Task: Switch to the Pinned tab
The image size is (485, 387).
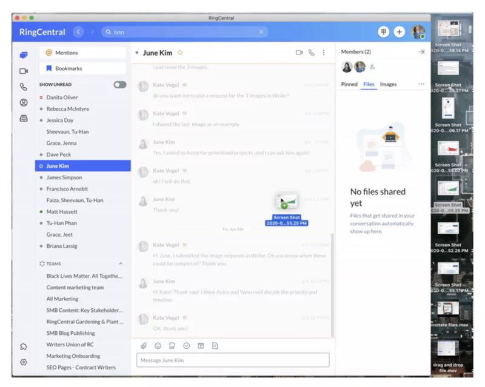Action: [x=349, y=84]
